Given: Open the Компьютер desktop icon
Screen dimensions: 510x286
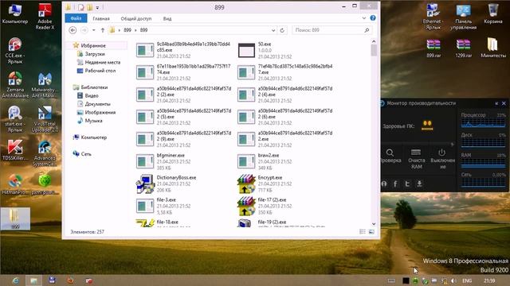Looking at the screenshot, I should [x=15, y=14].
